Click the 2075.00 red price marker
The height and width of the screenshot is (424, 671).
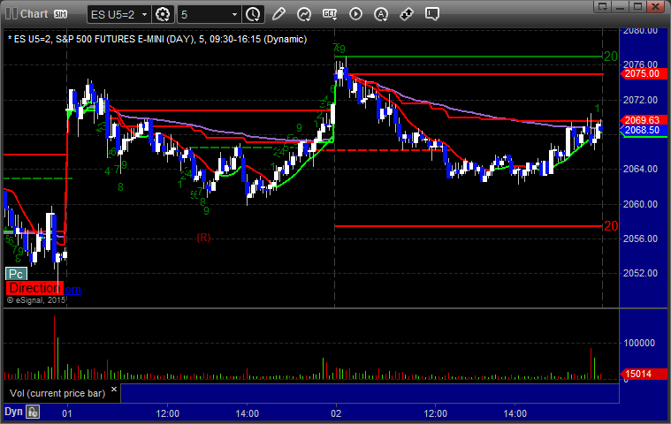coord(644,74)
